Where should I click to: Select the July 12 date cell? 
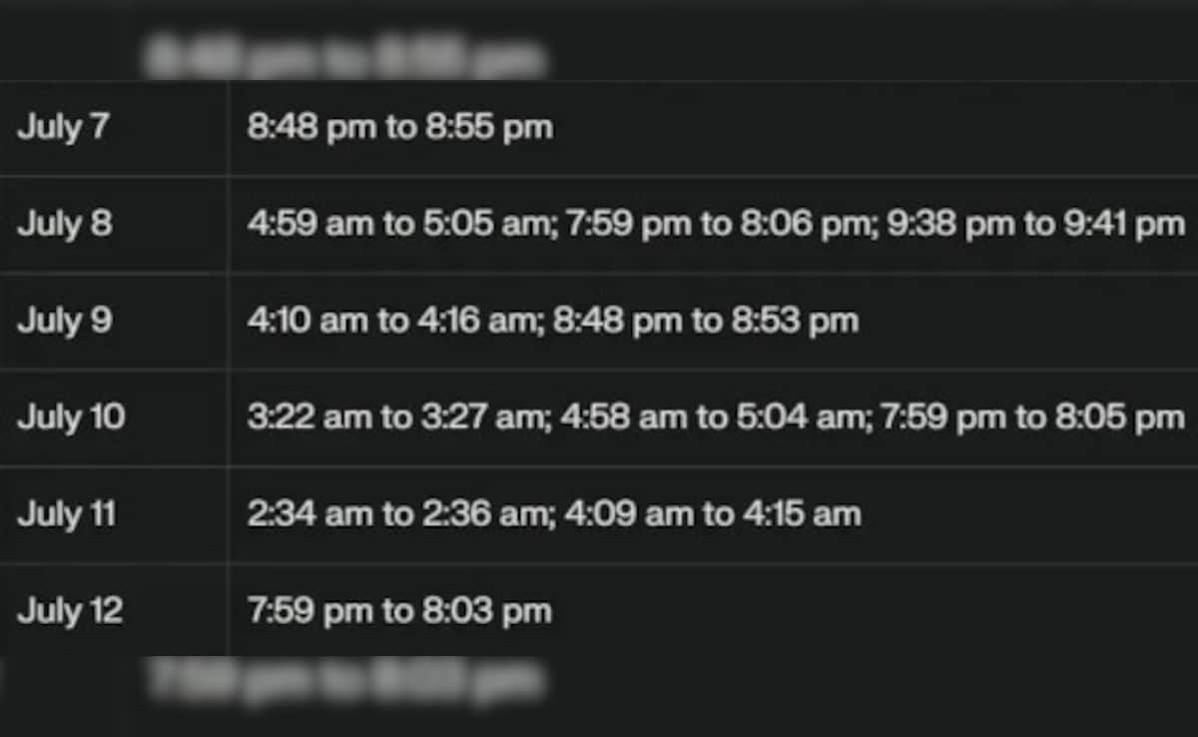[70, 611]
